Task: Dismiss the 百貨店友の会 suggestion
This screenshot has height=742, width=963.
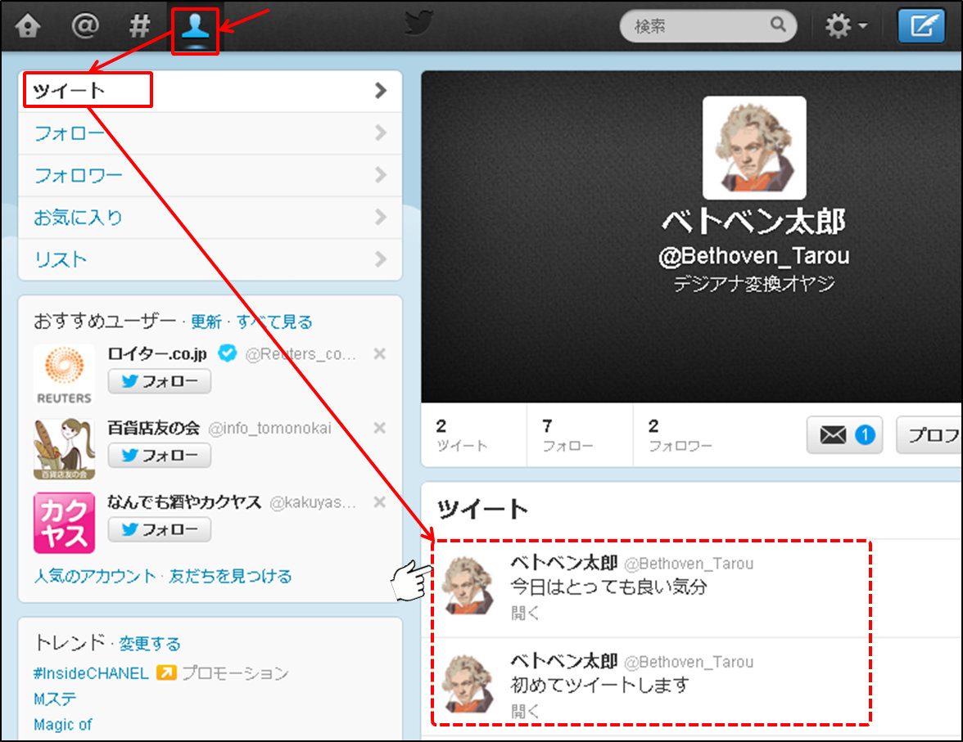Action: point(379,428)
